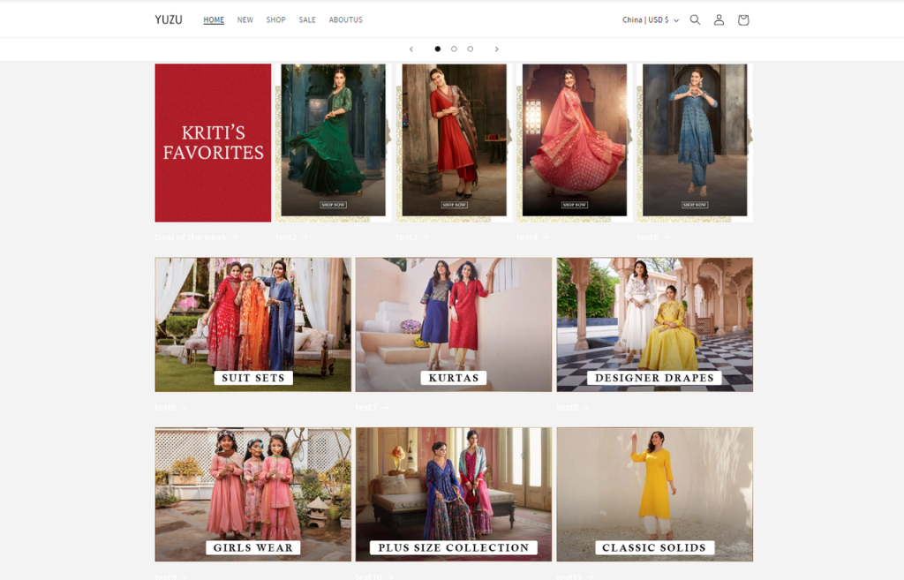Click the Kriti's Favorites red banner
Image resolution: width=904 pixels, height=580 pixels.
(213, 142)
